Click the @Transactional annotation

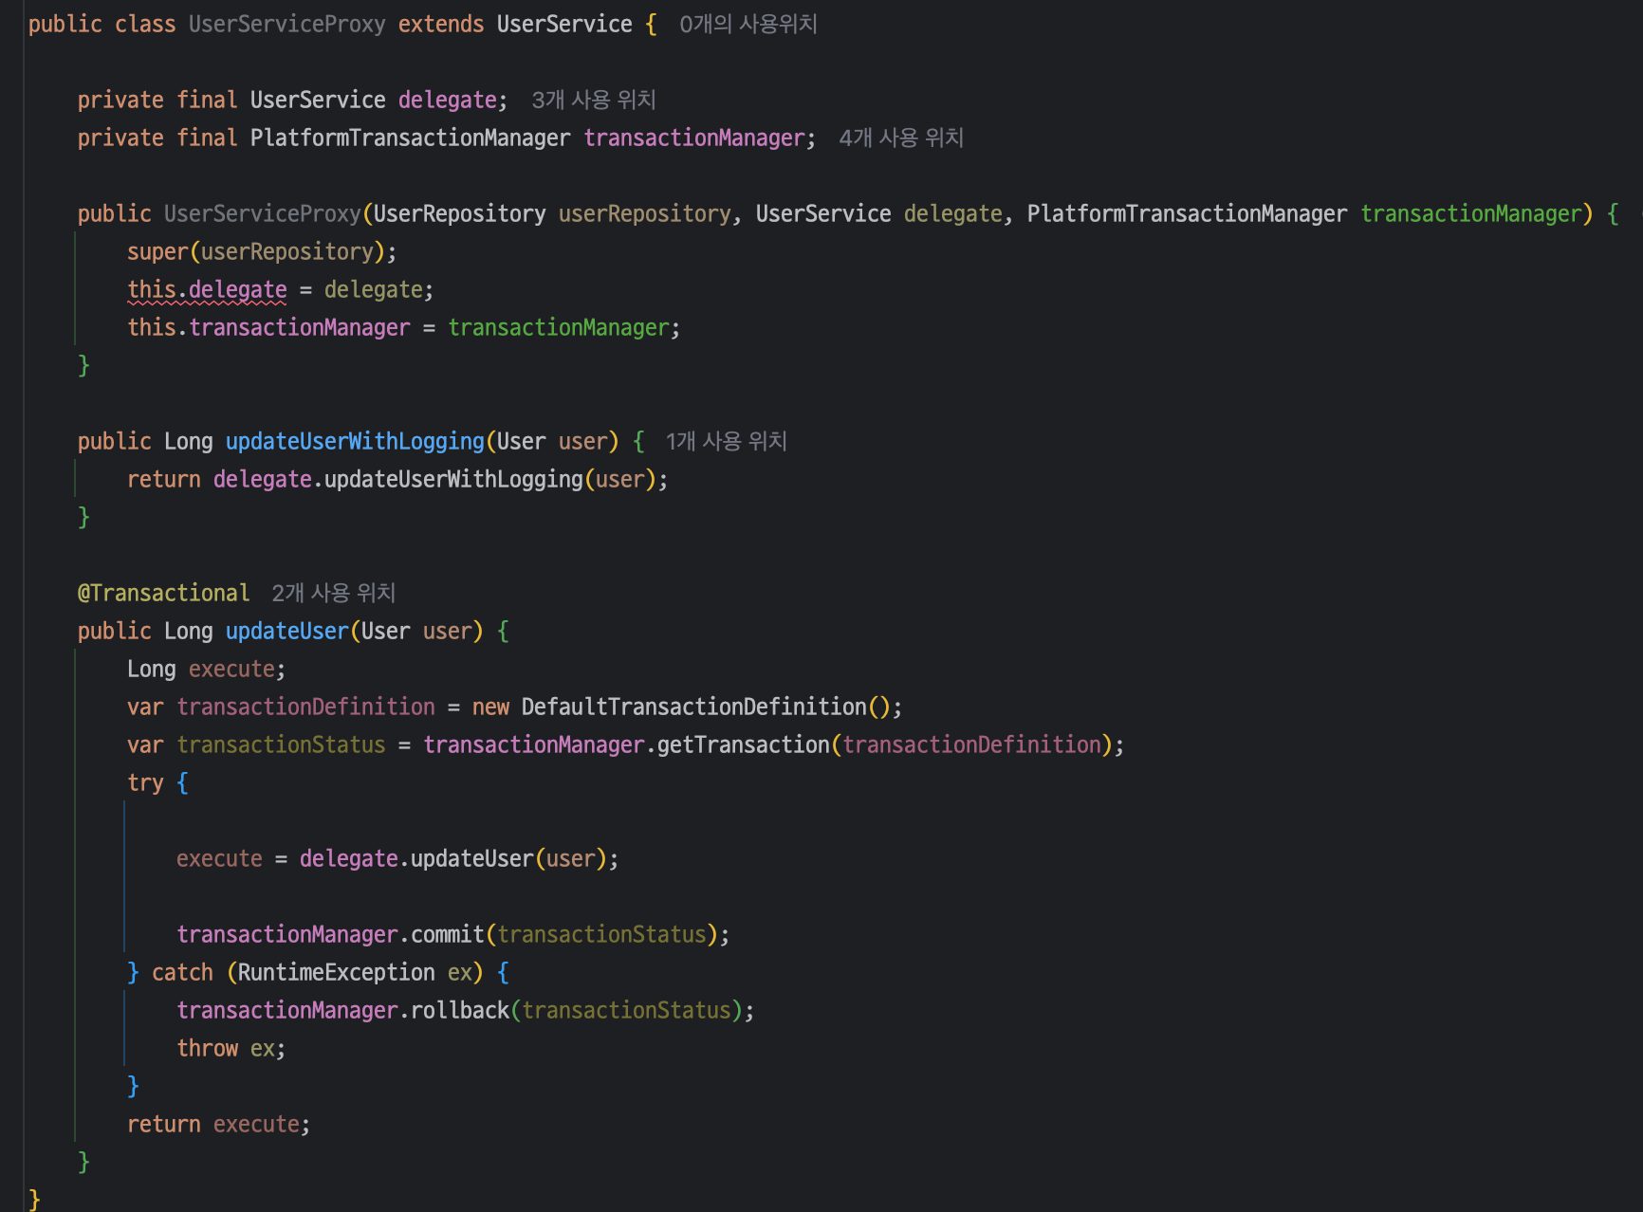(x=163, y=593)
